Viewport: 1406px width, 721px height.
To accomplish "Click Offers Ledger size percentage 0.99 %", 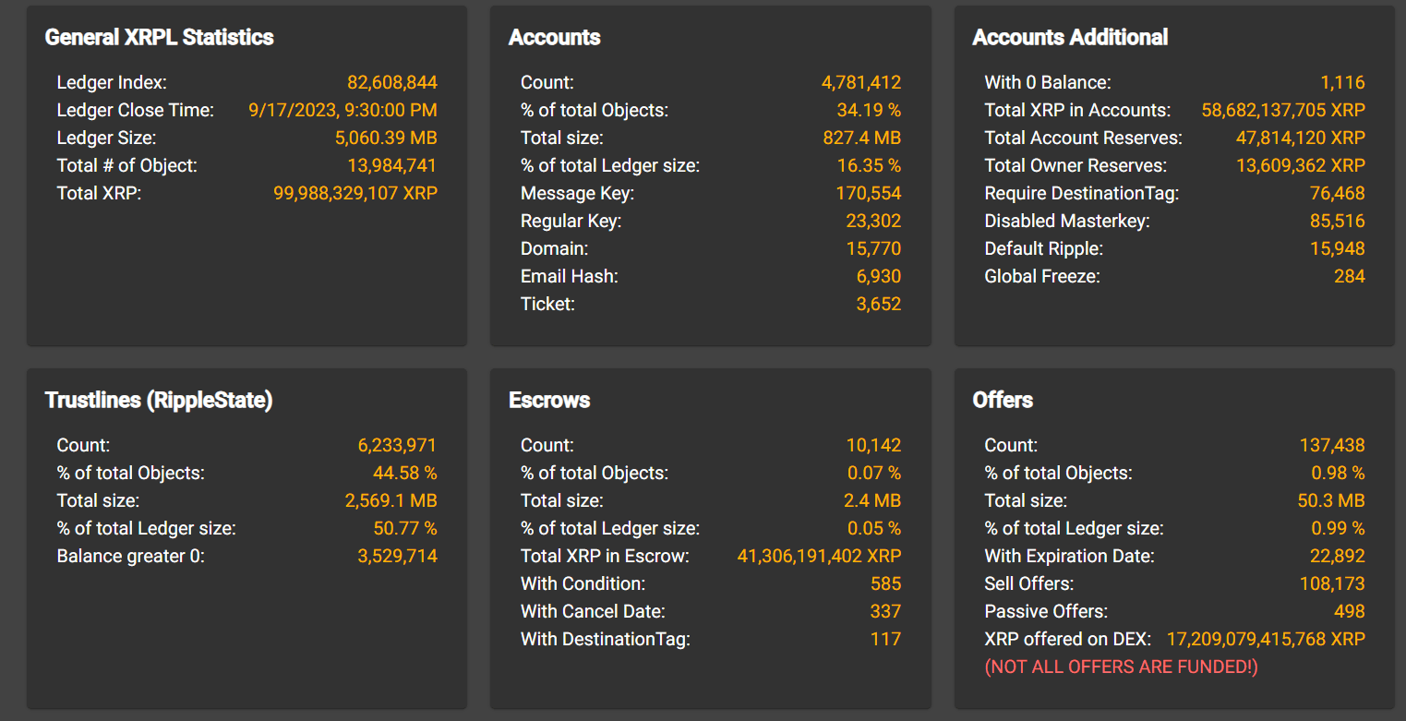I will [1339, 528].
